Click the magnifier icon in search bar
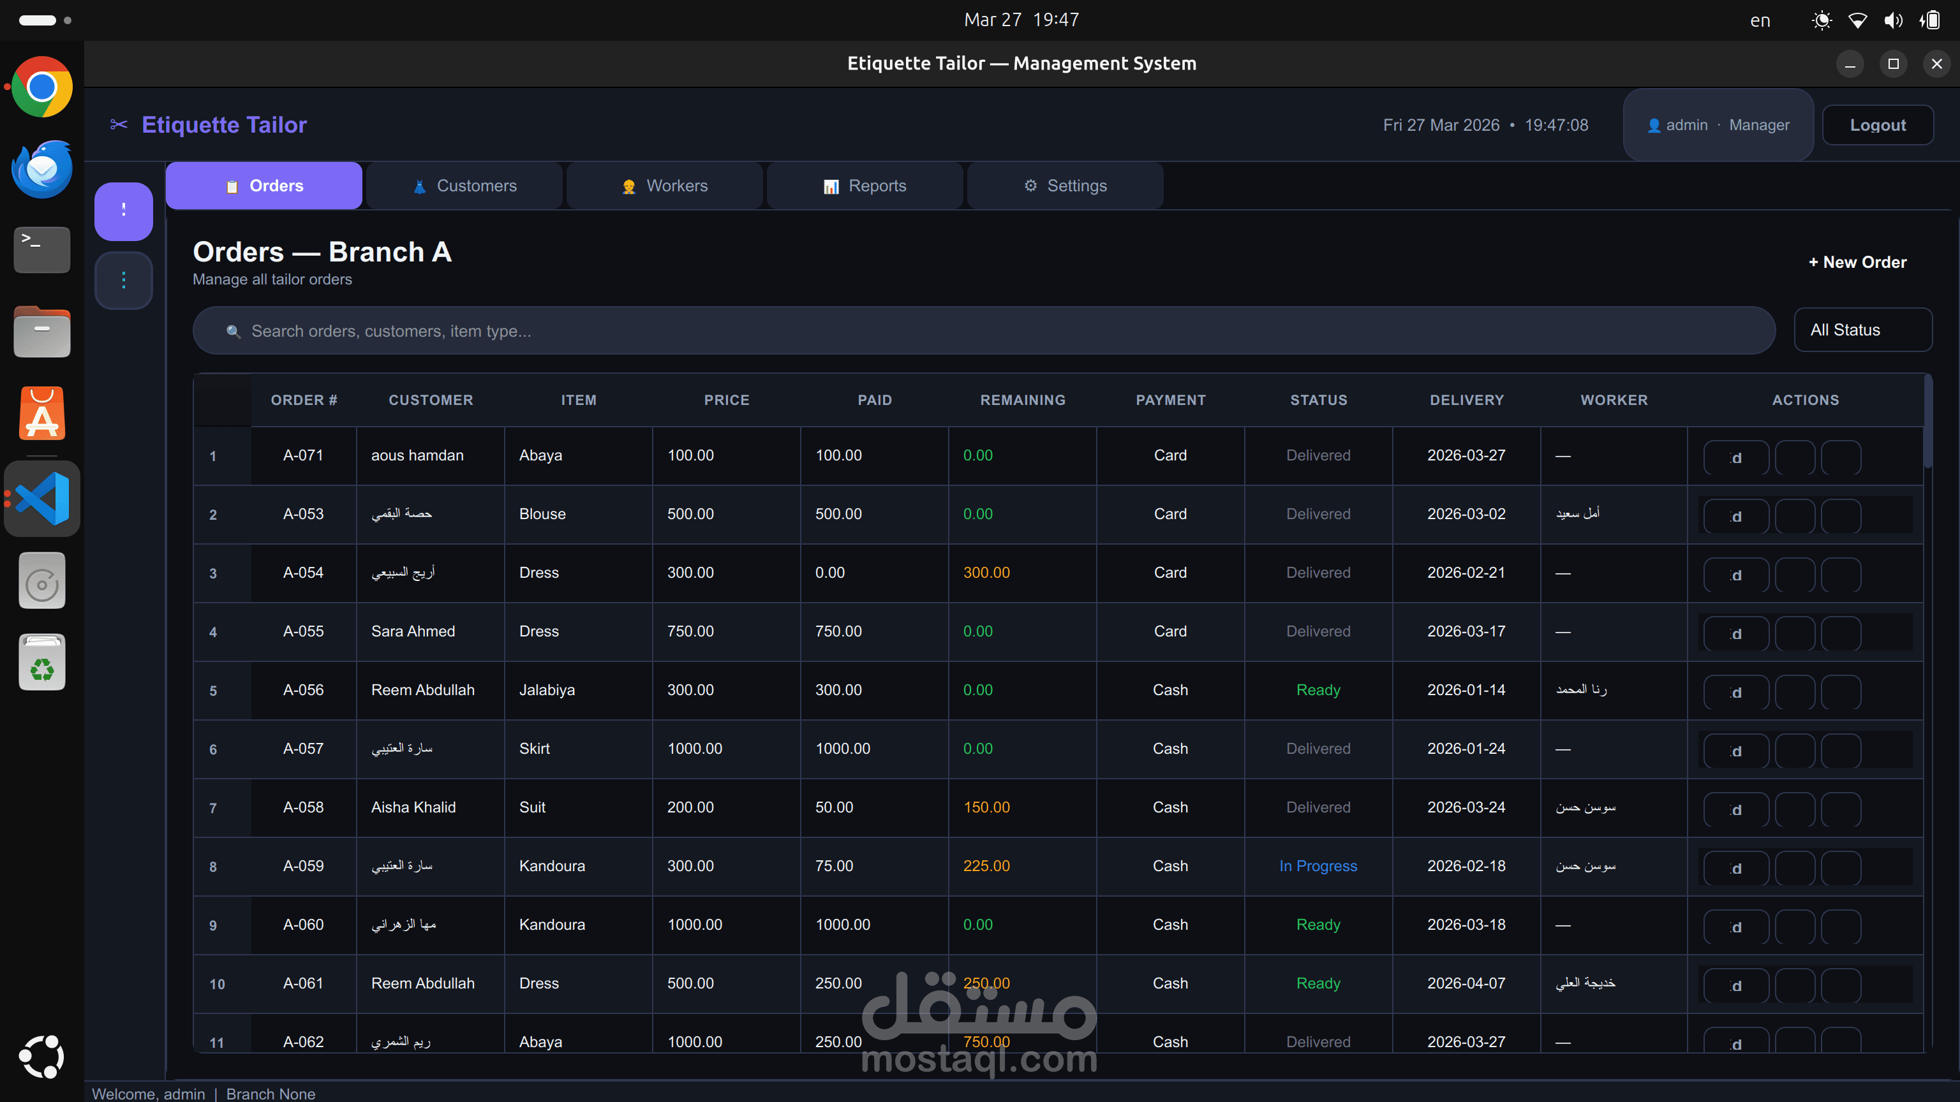This screenshot has height=1102, width=1960. (x=234, y=332)
